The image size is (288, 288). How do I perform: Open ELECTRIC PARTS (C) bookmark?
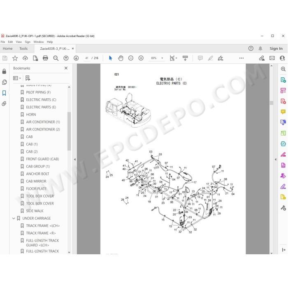click(x=41, y=100)
